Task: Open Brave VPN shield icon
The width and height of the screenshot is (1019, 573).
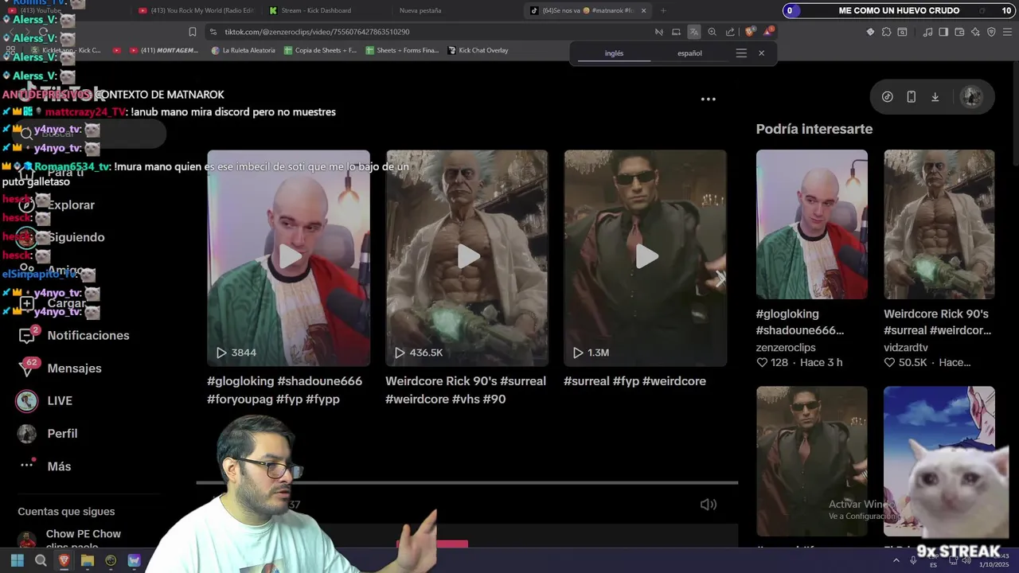Action: click(991, 32)
